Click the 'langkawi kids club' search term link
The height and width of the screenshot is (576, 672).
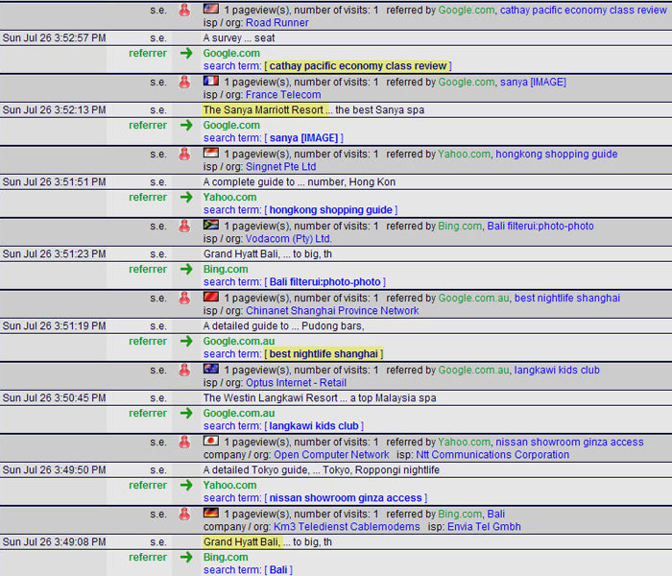pyautogui.click(x=314, y=426)
